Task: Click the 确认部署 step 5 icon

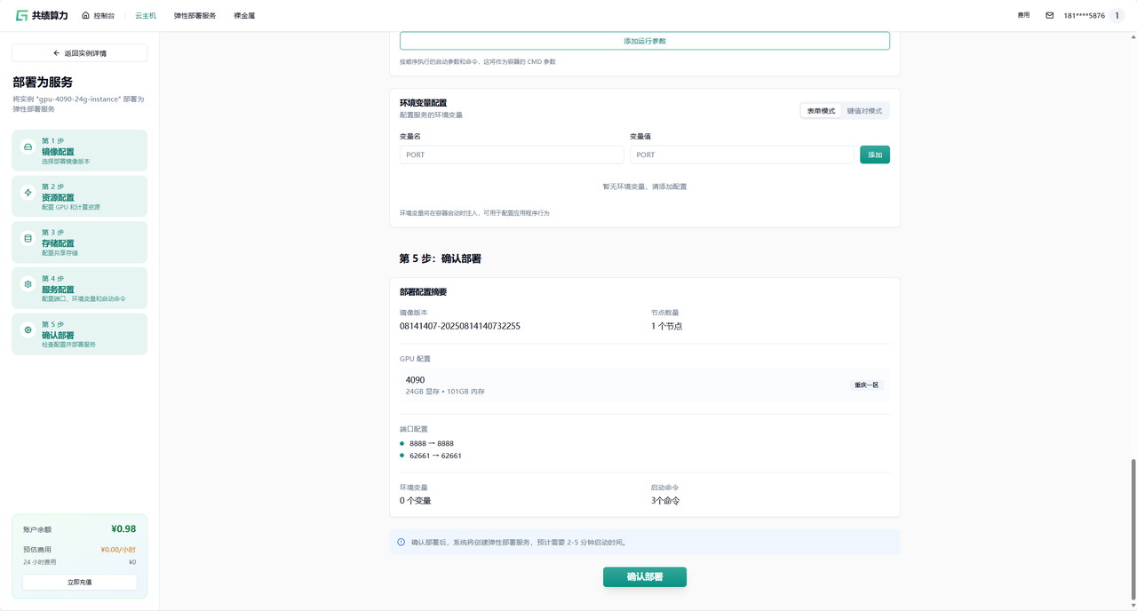Action: coord(28,330)
